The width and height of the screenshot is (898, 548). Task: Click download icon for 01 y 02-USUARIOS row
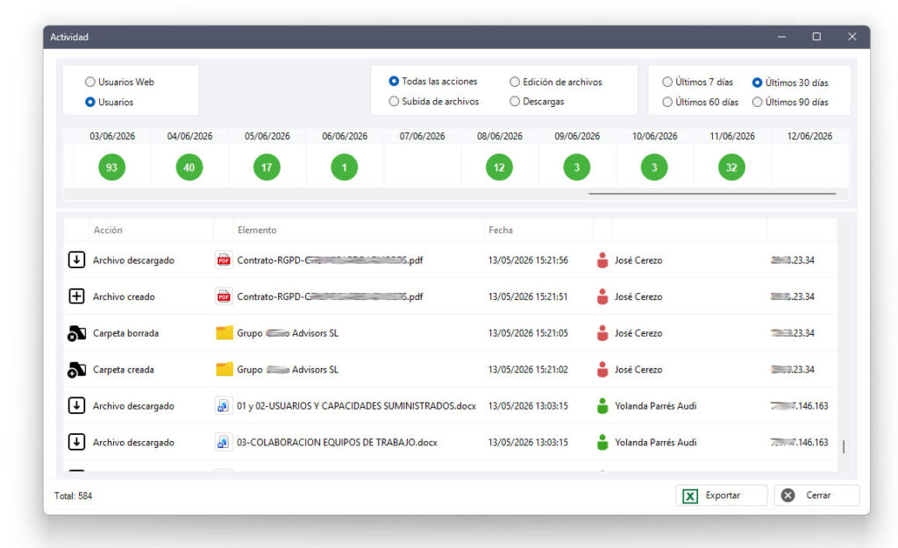(x=76, y=406)
